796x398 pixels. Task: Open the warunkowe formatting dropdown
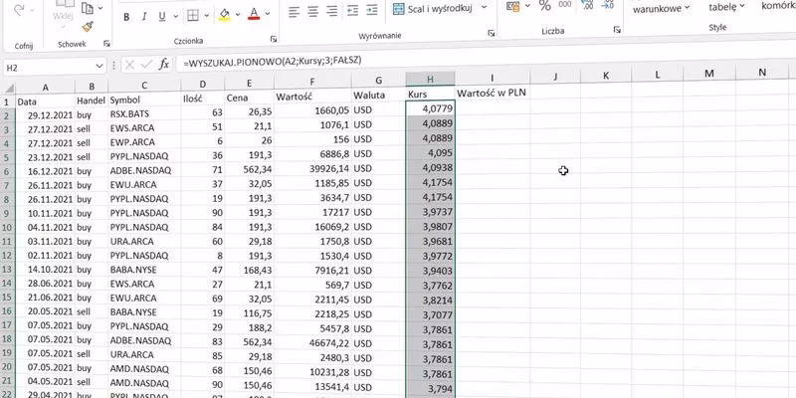(x=661, y=8)
